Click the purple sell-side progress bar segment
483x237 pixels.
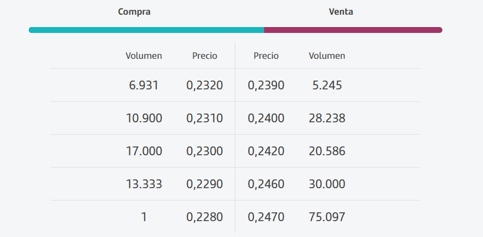(353, 29)
